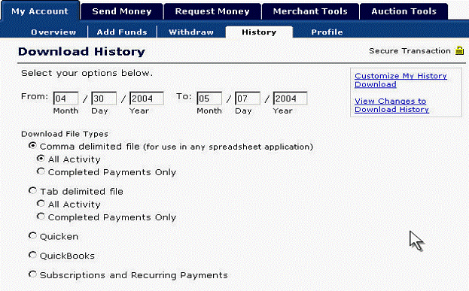Select the History sub-tab
Screen dimensions: 469x291
coord(259,32)
